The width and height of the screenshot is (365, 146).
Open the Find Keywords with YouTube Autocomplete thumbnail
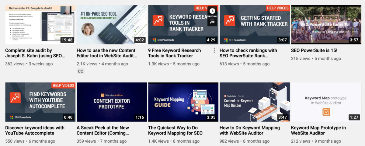click(x=40, y=102)
